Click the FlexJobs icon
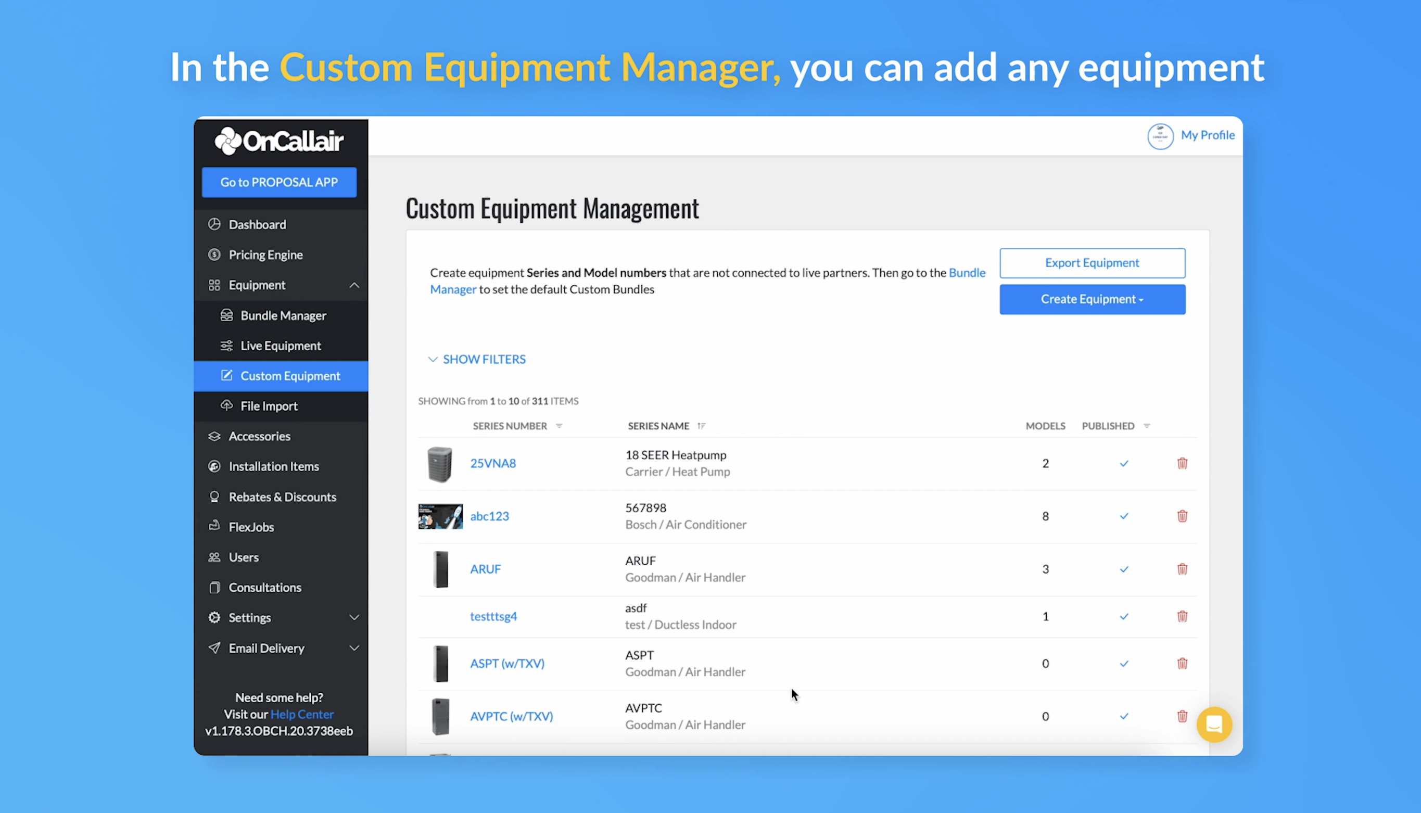 [214, 526]
